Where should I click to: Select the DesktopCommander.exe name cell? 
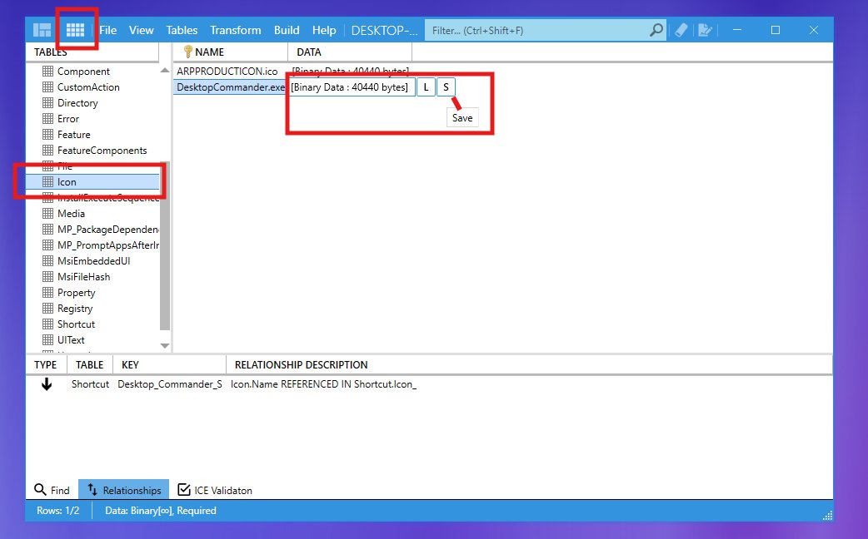[x=230, y=87]
